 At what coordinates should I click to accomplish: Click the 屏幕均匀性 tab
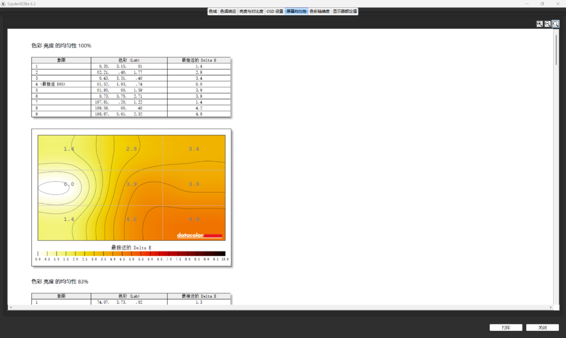296,12
